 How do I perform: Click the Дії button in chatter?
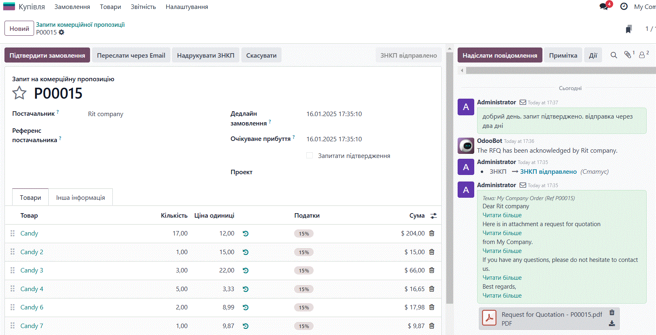593,55
